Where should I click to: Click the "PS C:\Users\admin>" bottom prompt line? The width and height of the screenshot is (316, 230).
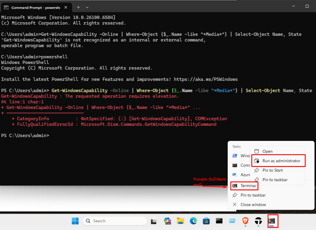click(25, 135)
